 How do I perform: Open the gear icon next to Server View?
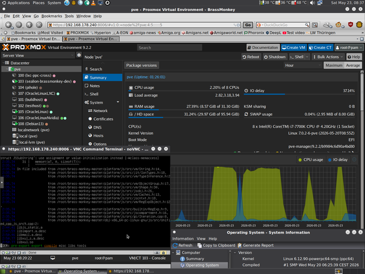tap(79, 55)
